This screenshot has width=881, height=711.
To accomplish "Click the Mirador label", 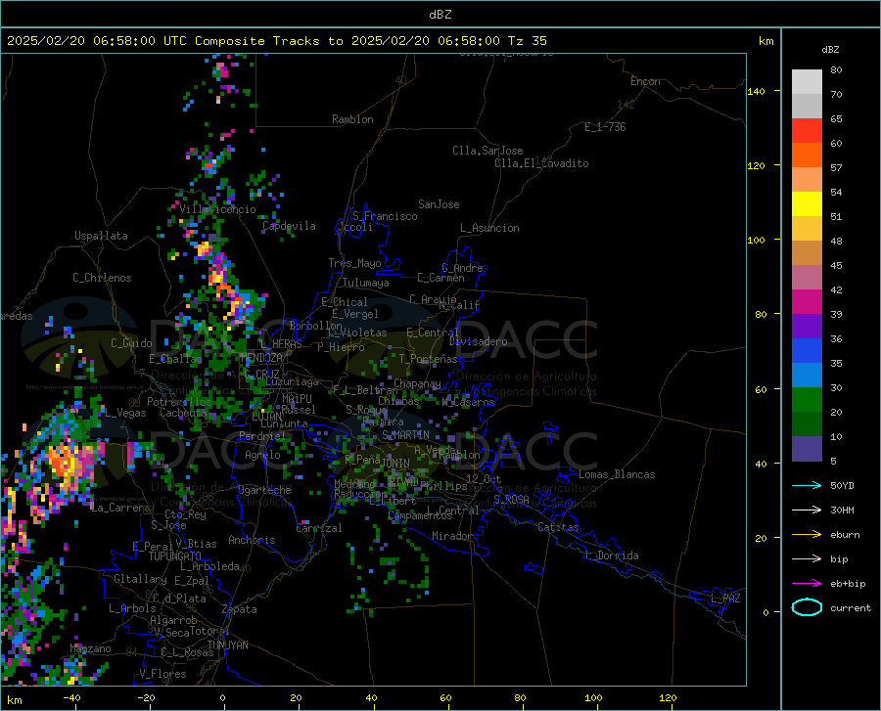I will coord(451,536).
